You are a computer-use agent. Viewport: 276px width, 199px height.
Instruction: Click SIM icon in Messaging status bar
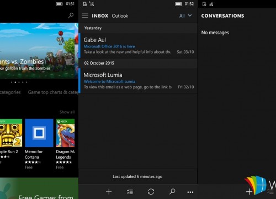tap(204, 4)
